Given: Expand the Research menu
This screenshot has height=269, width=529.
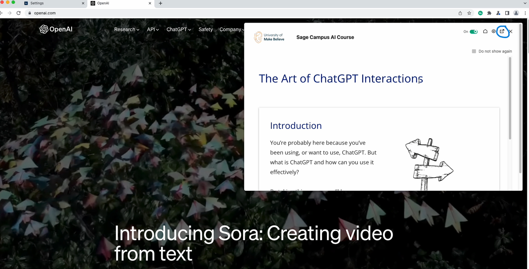Looking at the screenshot, I should 127,29.
